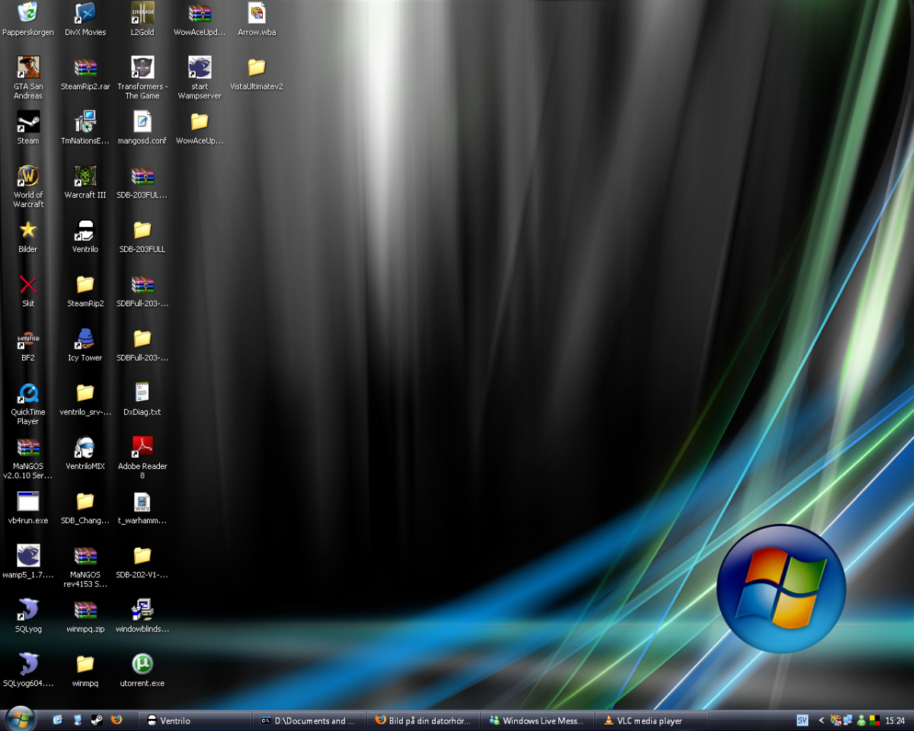Image resolution: width=914 pixels, height=731 pixels.
Task: Select the SQLyog dolphin shortcut
Action: (28, 611)
